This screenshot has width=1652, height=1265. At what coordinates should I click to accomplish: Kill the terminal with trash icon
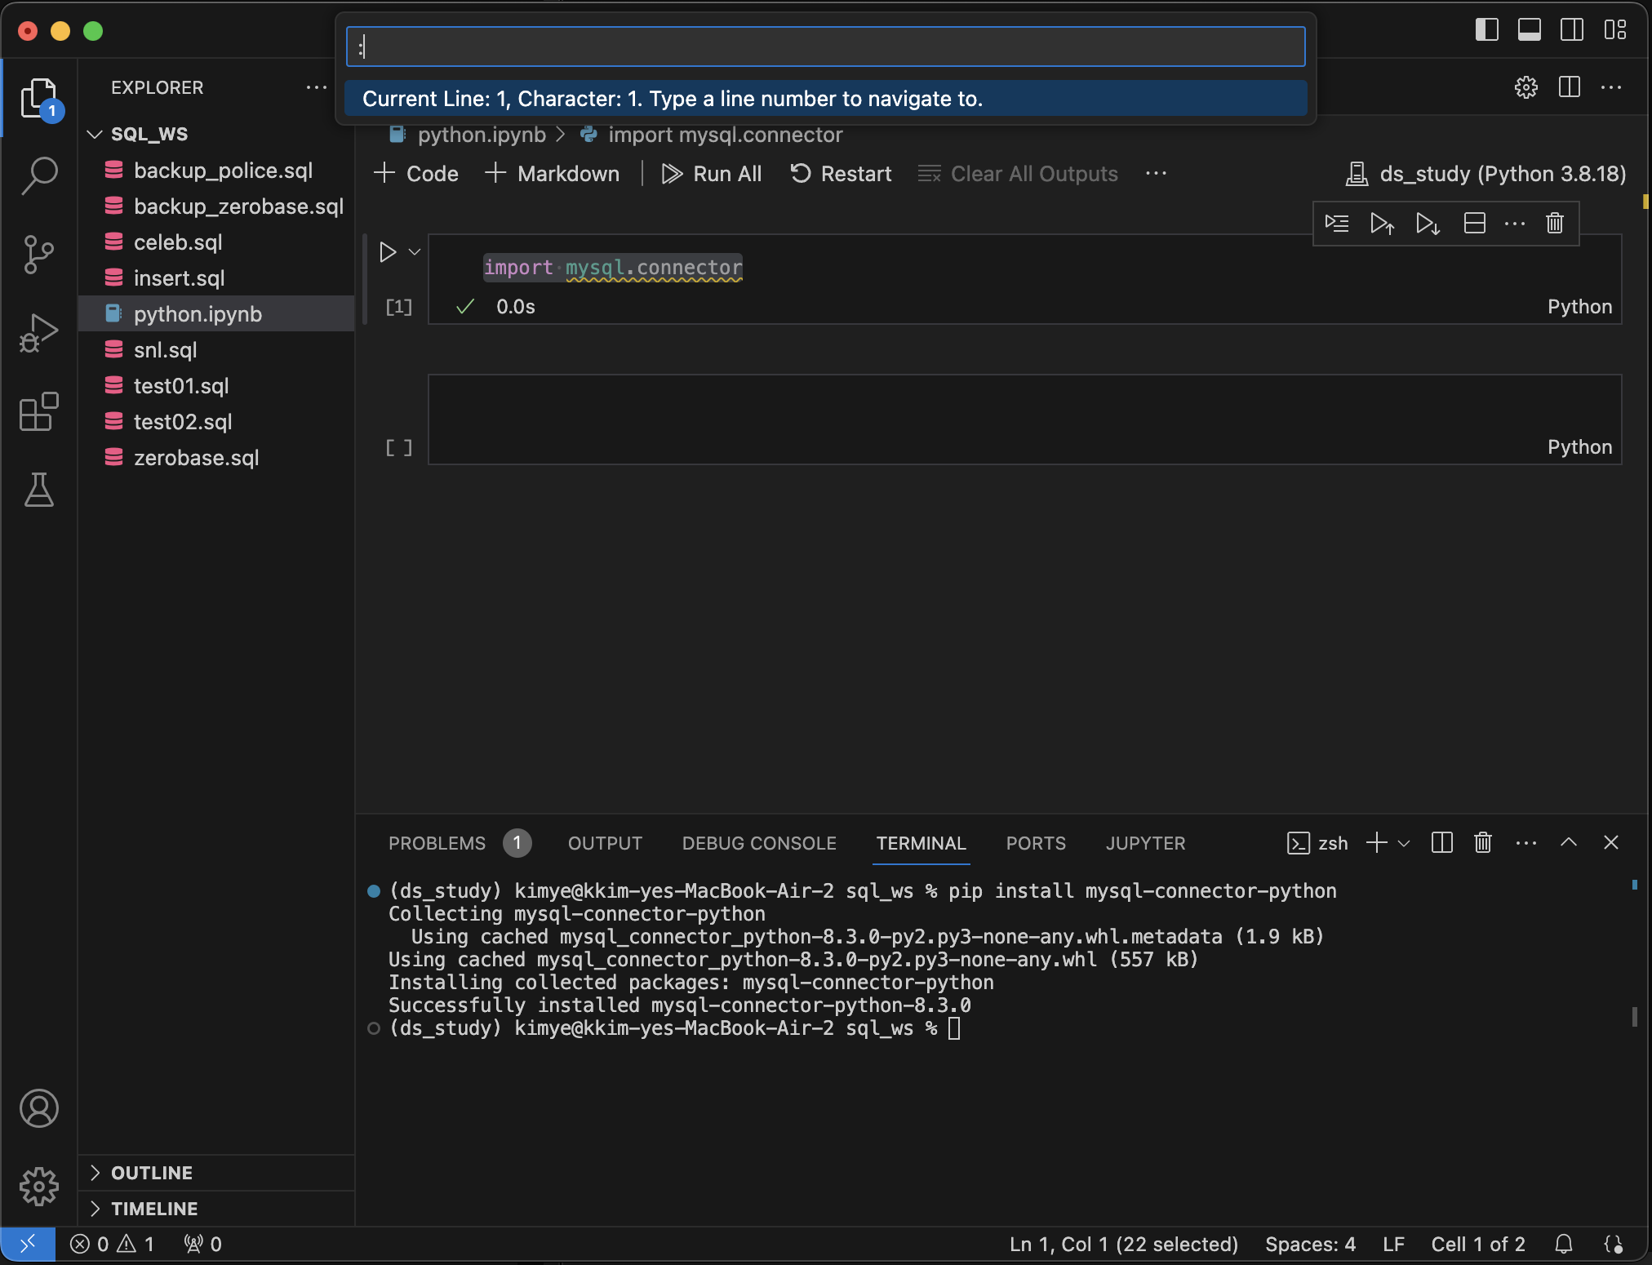[1483, 843]
